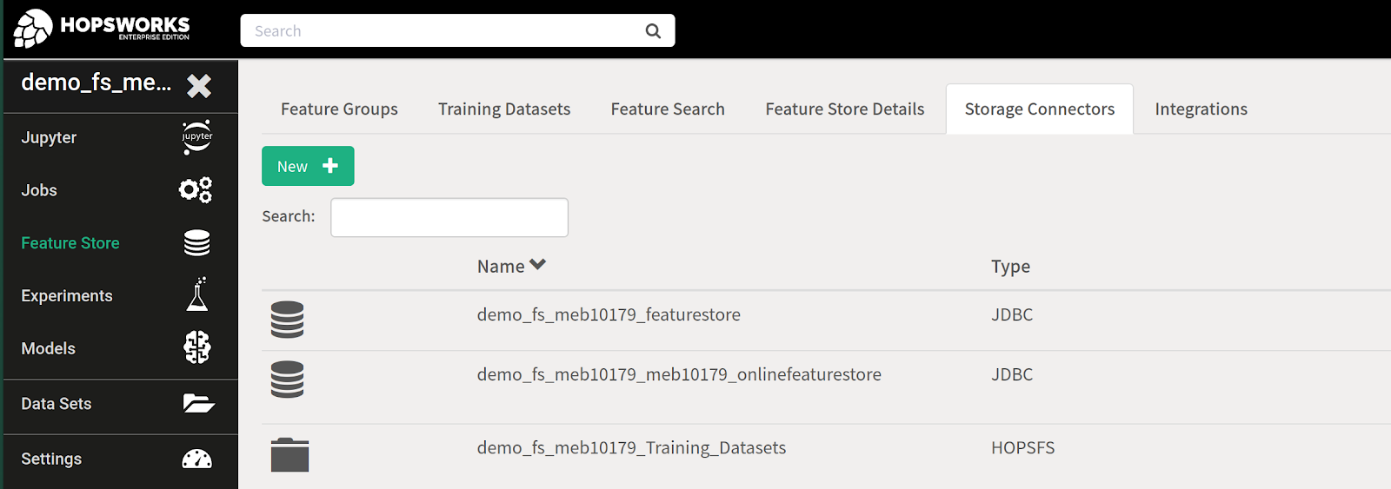Viewport: 1391px width, 489px height.
Task: Select the demo_fs_meb10179_Training_Datasets row
Action: (x=631, y=447)
